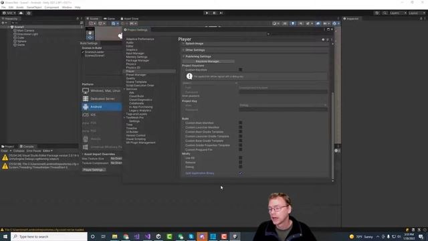This screenshot has height=241, width=428.
Task: Select the hand View tool in Scene
Action: (90, 33)
